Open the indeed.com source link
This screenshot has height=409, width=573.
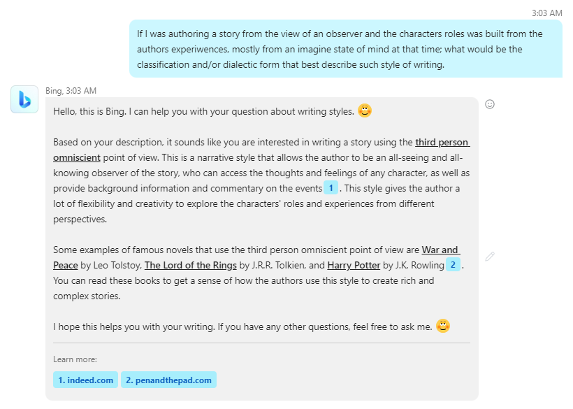(85, 380)
